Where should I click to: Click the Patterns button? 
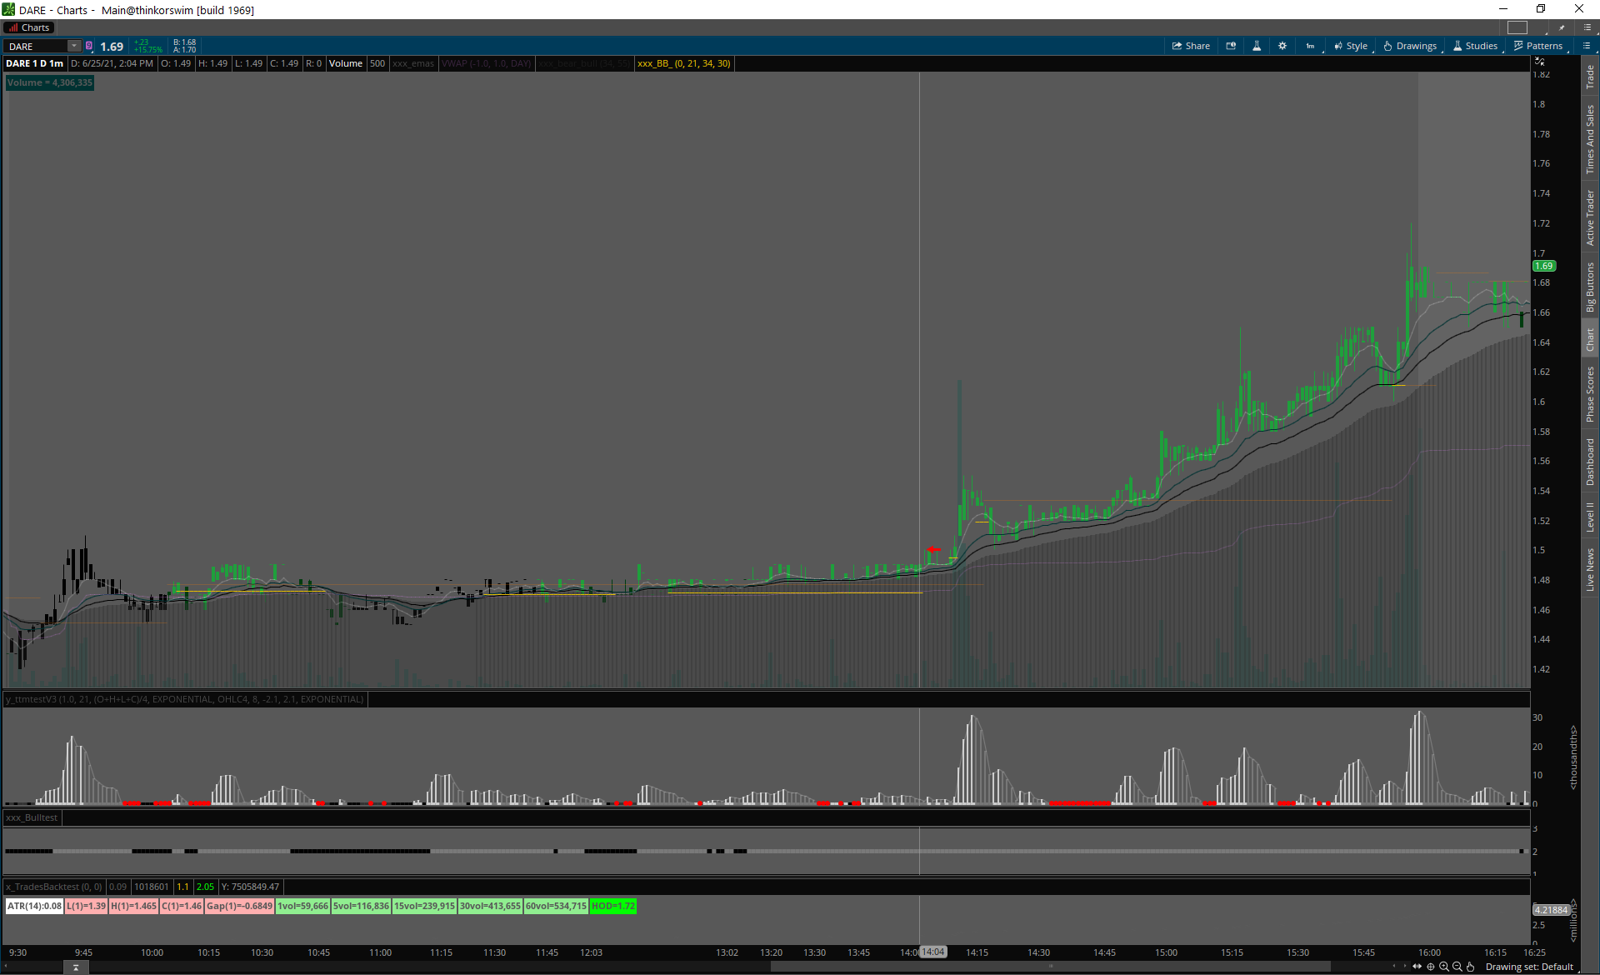pyautogui.click(x=1538, y=46)
